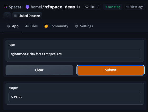Click the hamel user avatar circle
This screenshot has width=148, height=112.
coord(27,7)
